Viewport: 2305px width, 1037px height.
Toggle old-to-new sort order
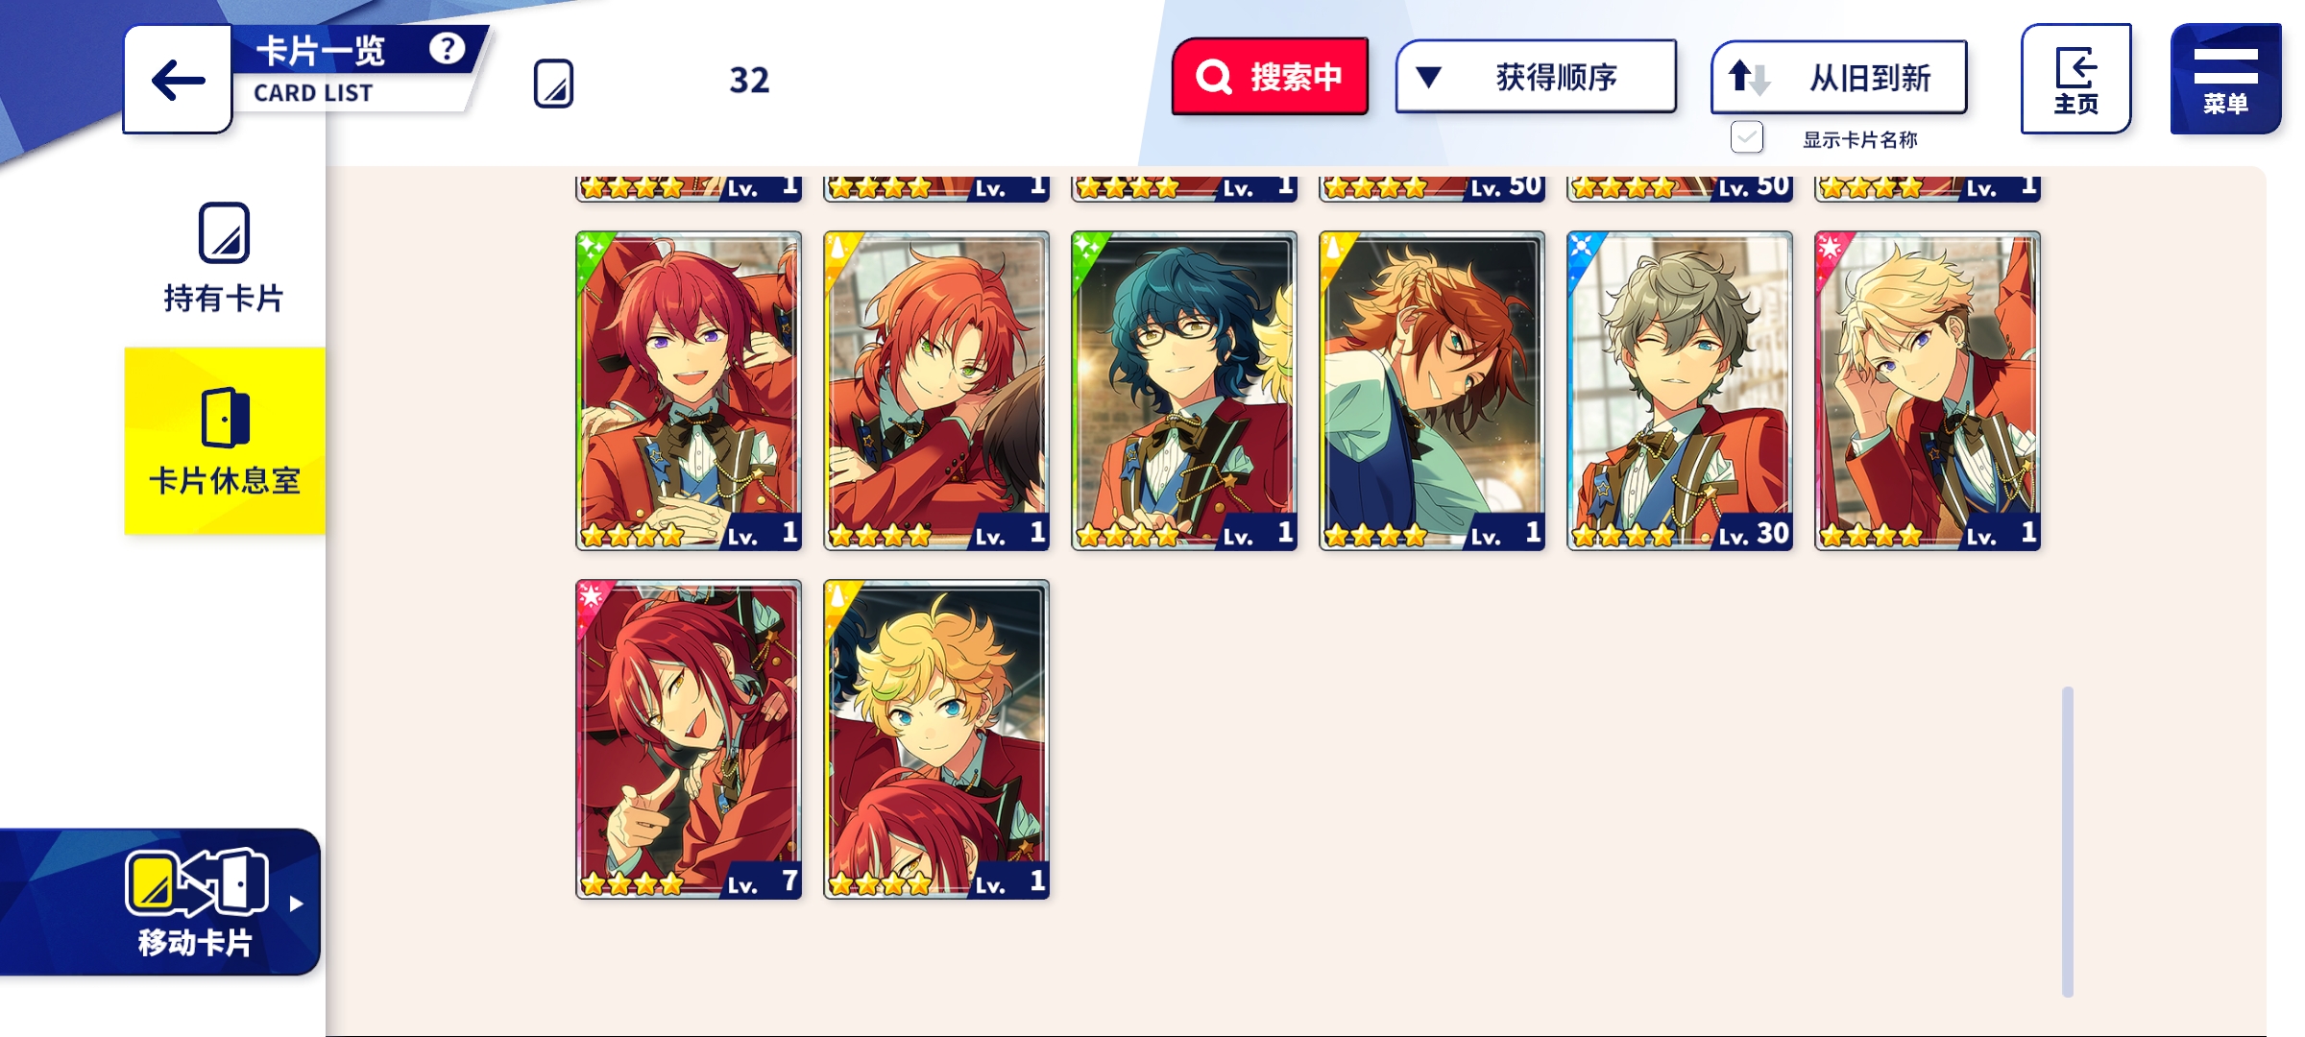coord(1839,78)
